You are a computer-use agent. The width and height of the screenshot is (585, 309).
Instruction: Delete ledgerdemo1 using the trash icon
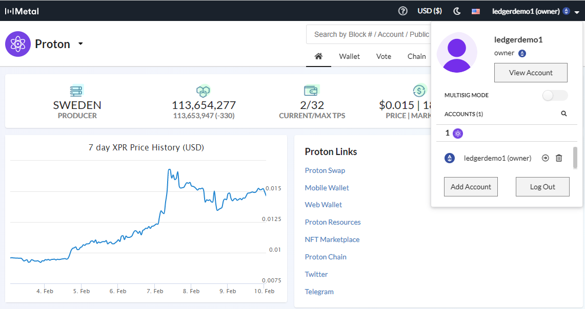point(558,158)
